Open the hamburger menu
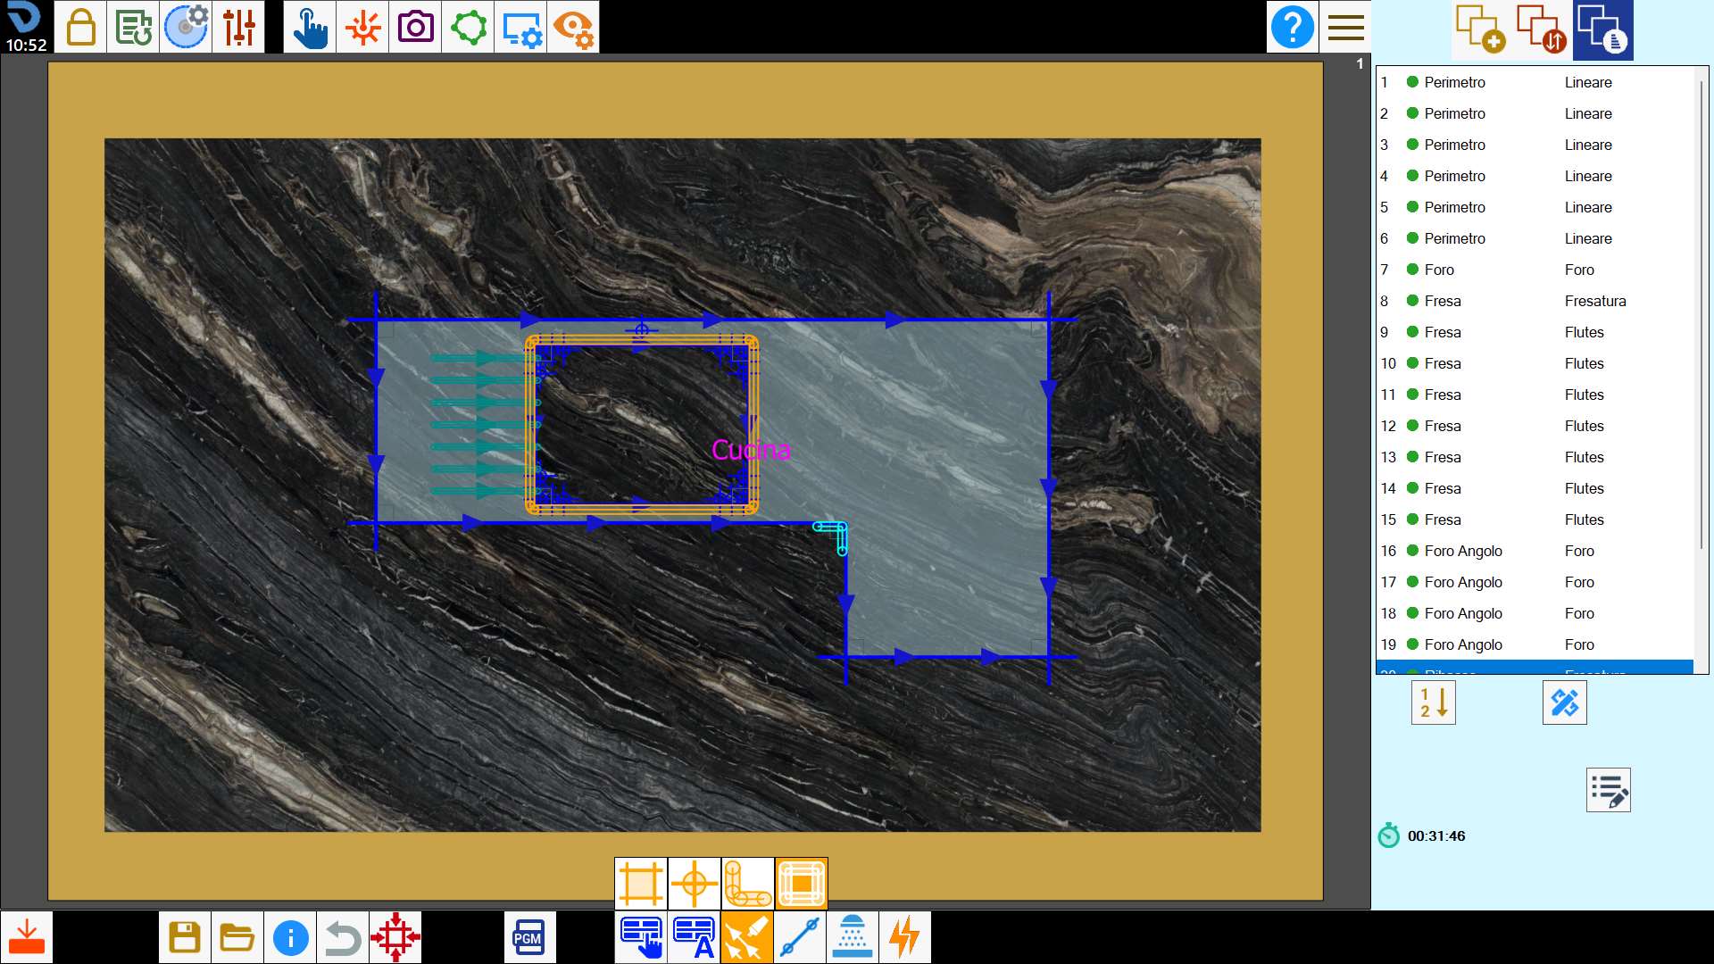Viewport: 1714px width, 964px height. [x=1345, y=27]
